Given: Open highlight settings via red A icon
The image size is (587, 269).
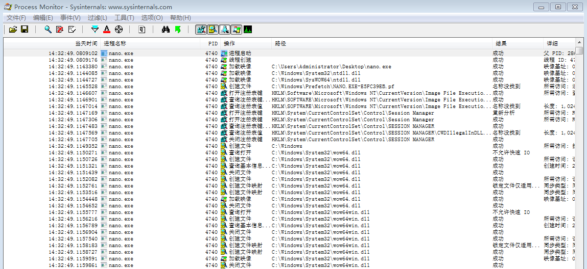Looking at the screenshot, I should pos(107,30).
